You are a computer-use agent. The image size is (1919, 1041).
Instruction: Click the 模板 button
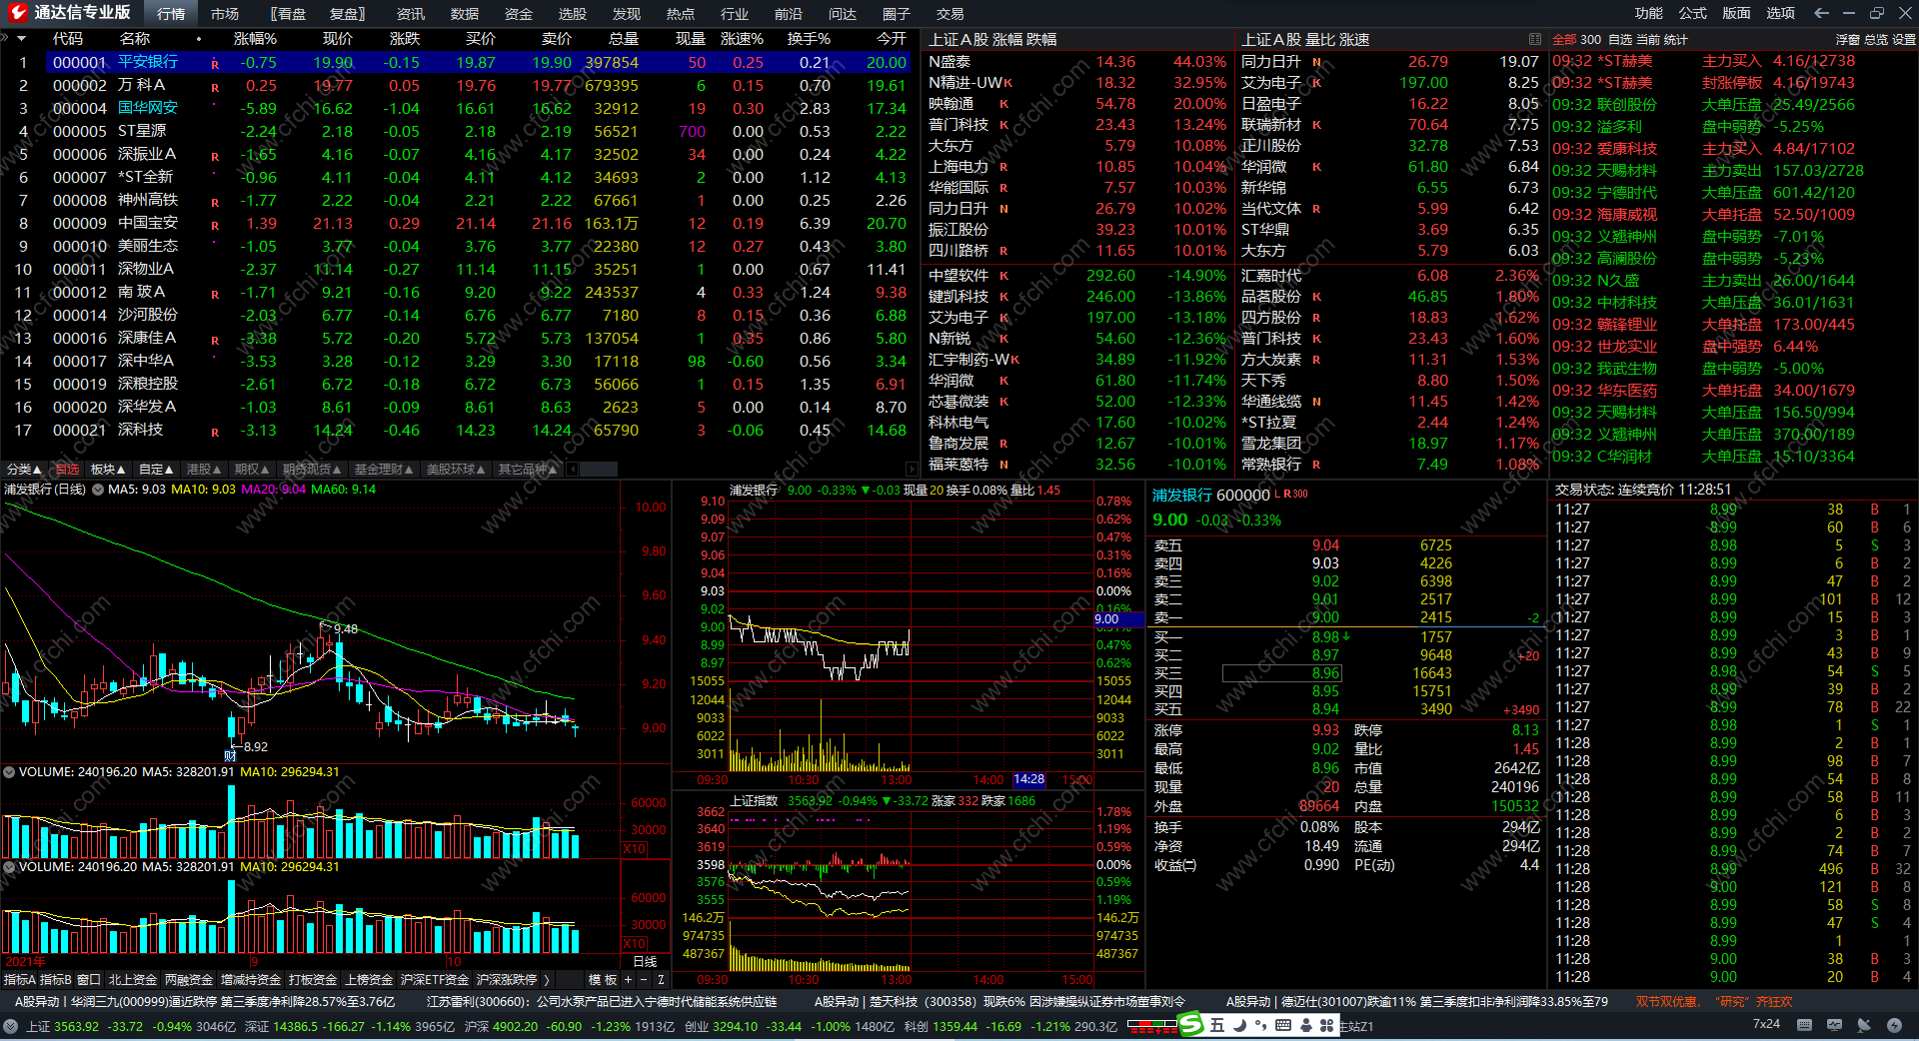tap(603, 980)
